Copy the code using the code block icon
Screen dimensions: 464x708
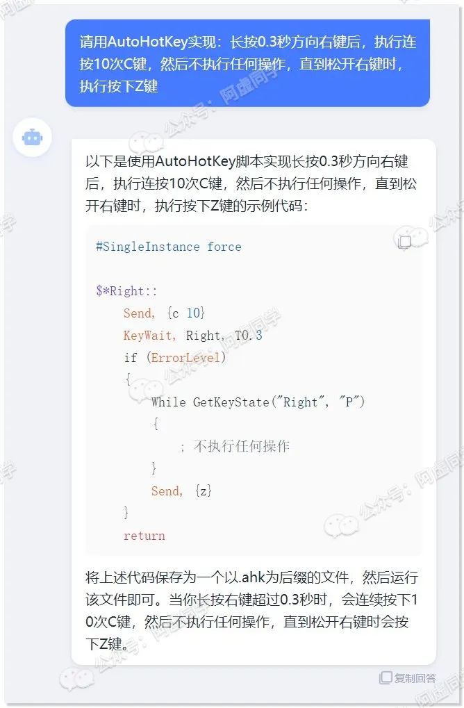pos(404,242)
